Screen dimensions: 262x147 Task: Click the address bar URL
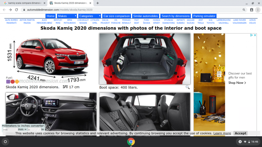60,10
